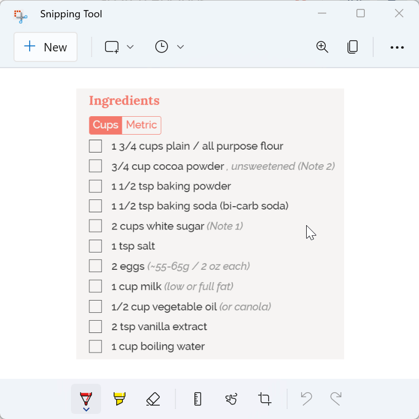Activate the image crop tool

pyautogui.click(x=264, y=398)
